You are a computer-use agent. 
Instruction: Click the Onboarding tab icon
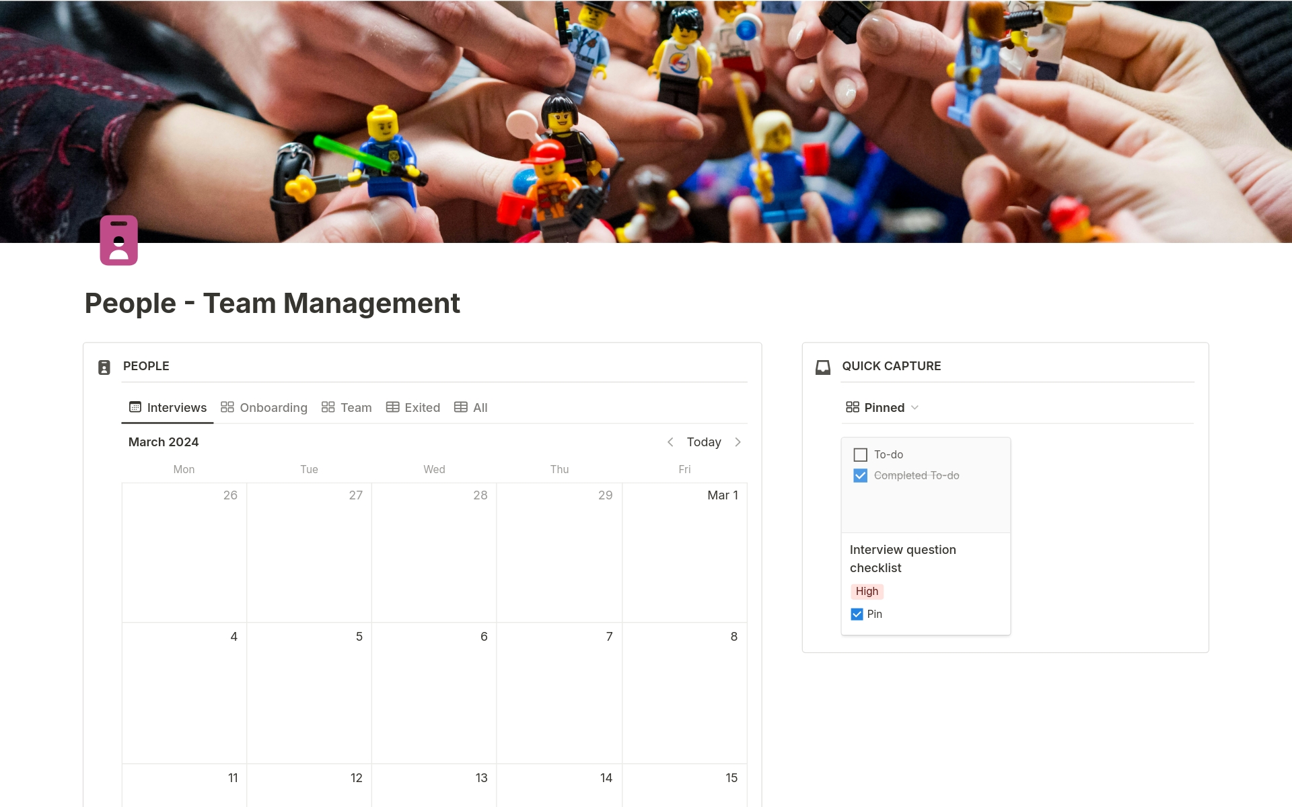(x=227, y=407)
